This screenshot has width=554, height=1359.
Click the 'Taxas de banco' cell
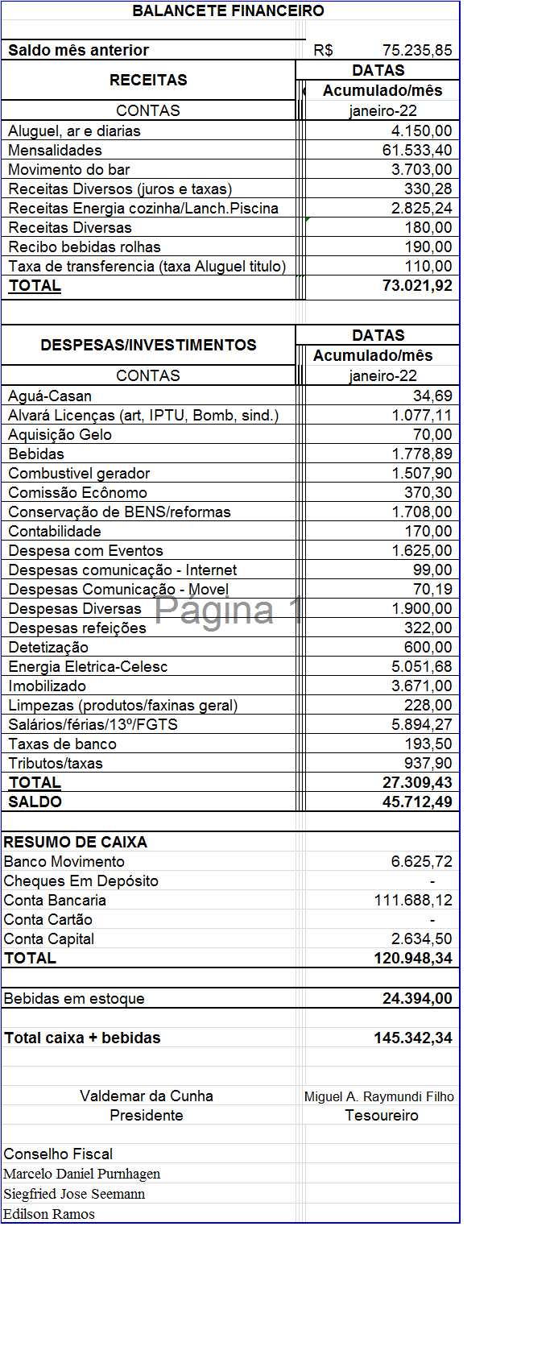pos(148,744)
